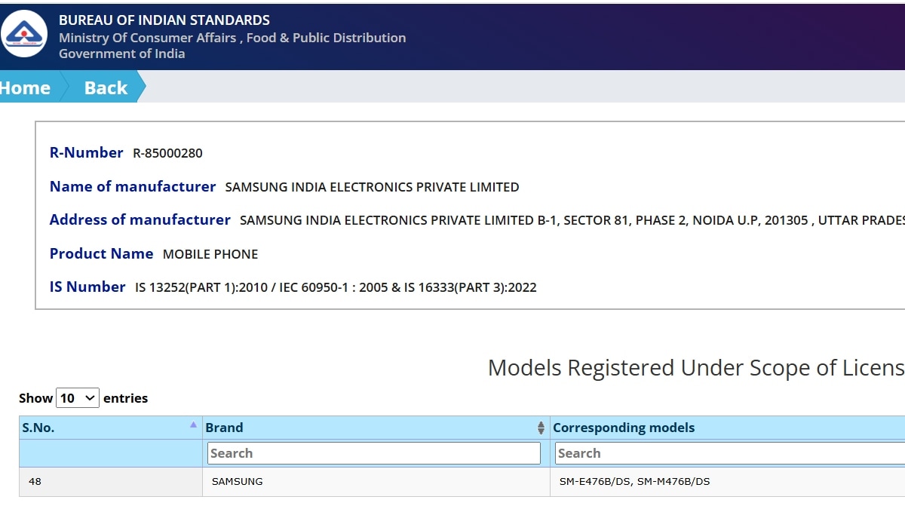
Task: Select the IS Number value text
Action: (x=336, y=287)
